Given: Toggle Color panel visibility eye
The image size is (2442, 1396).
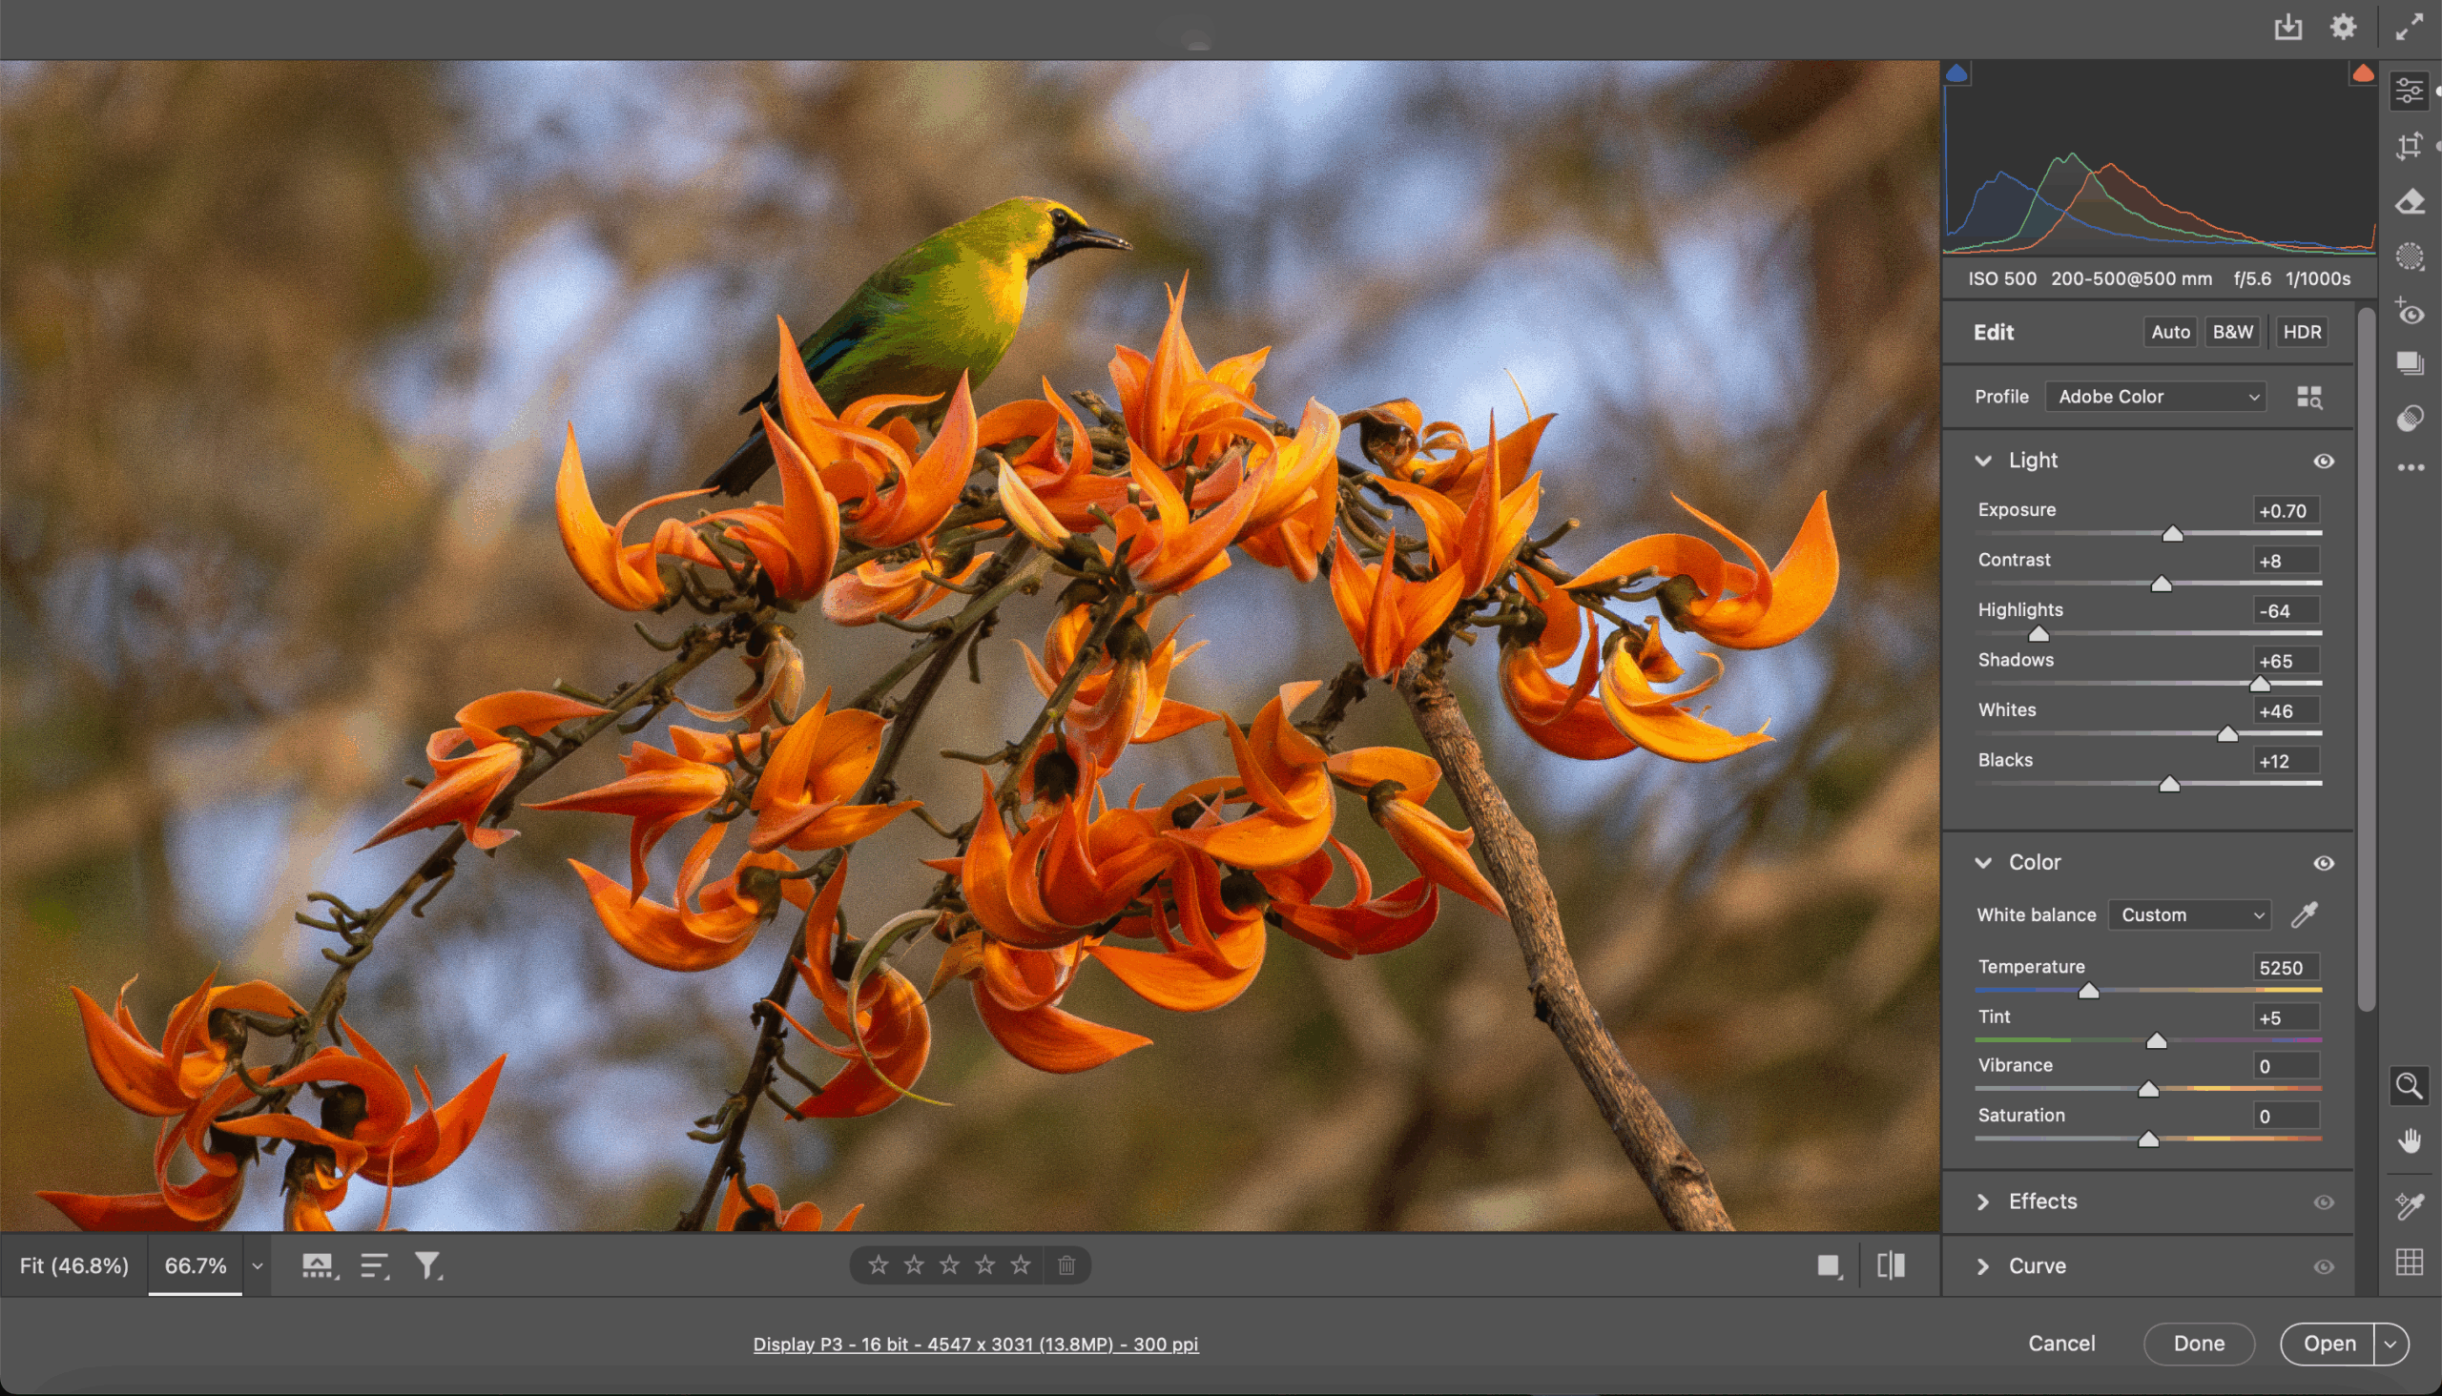Looking at the screenshot, I should 2323,863.
